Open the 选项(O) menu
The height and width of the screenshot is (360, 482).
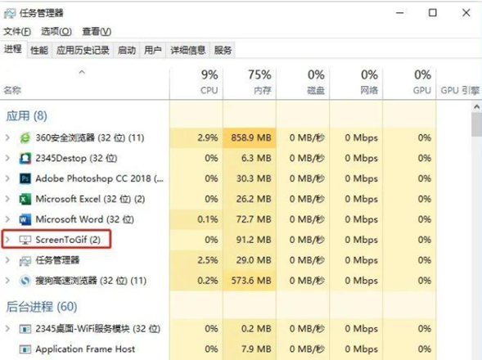coord(56,31)
